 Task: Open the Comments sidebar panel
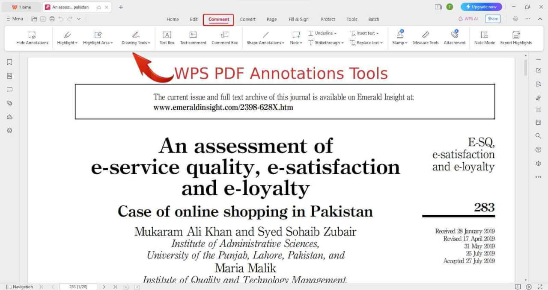[x=9, y=89]
